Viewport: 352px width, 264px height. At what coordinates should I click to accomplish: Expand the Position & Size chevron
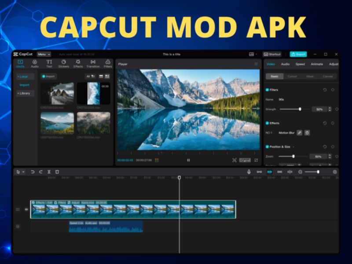(x=293, y=147)
